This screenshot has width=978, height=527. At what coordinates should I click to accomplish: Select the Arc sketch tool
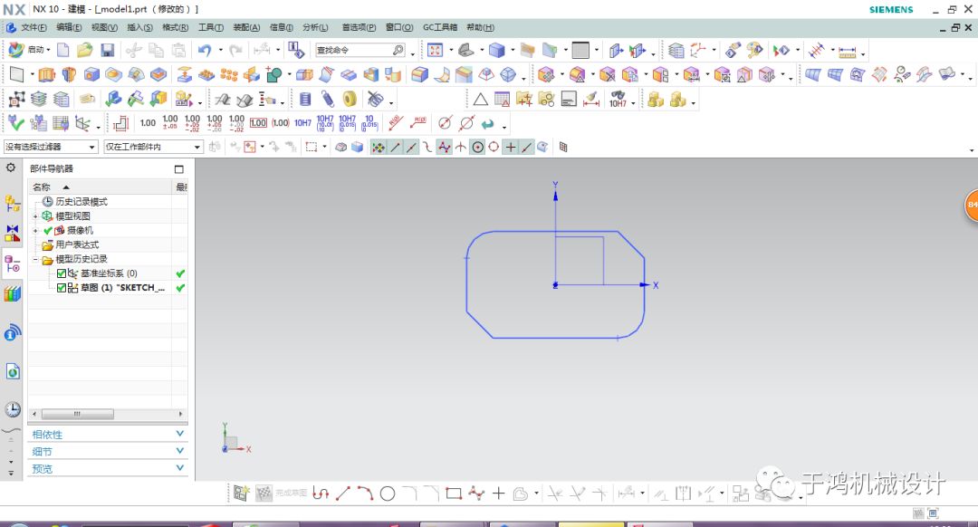365,493
